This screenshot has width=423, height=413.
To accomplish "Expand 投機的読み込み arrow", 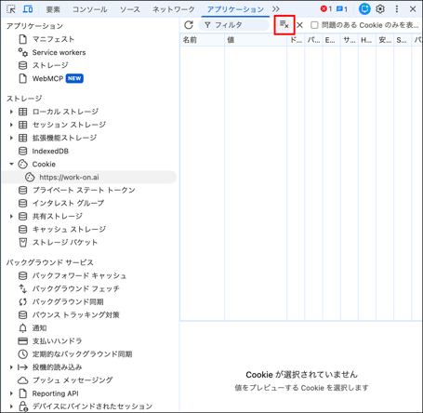I will click(11, 367).
